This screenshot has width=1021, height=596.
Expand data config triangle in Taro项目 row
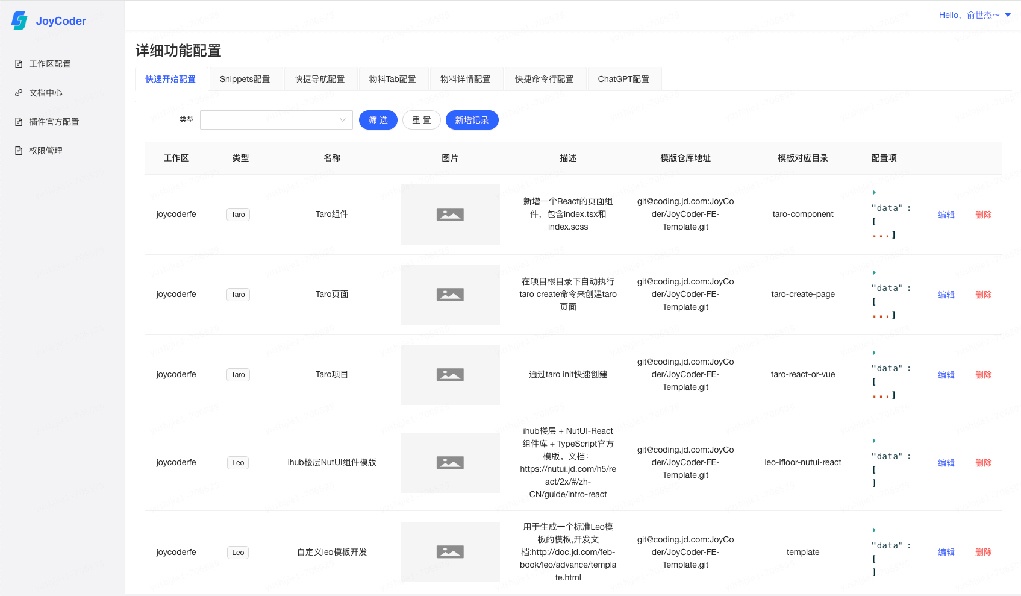point(874,353)
